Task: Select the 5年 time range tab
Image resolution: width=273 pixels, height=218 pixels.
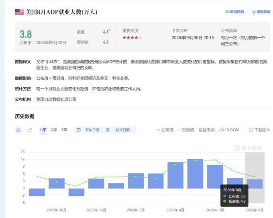Action: pyautogui.click(x=64, y=130)
